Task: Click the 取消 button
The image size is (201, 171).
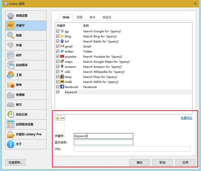Action: (x=162, y=163)
